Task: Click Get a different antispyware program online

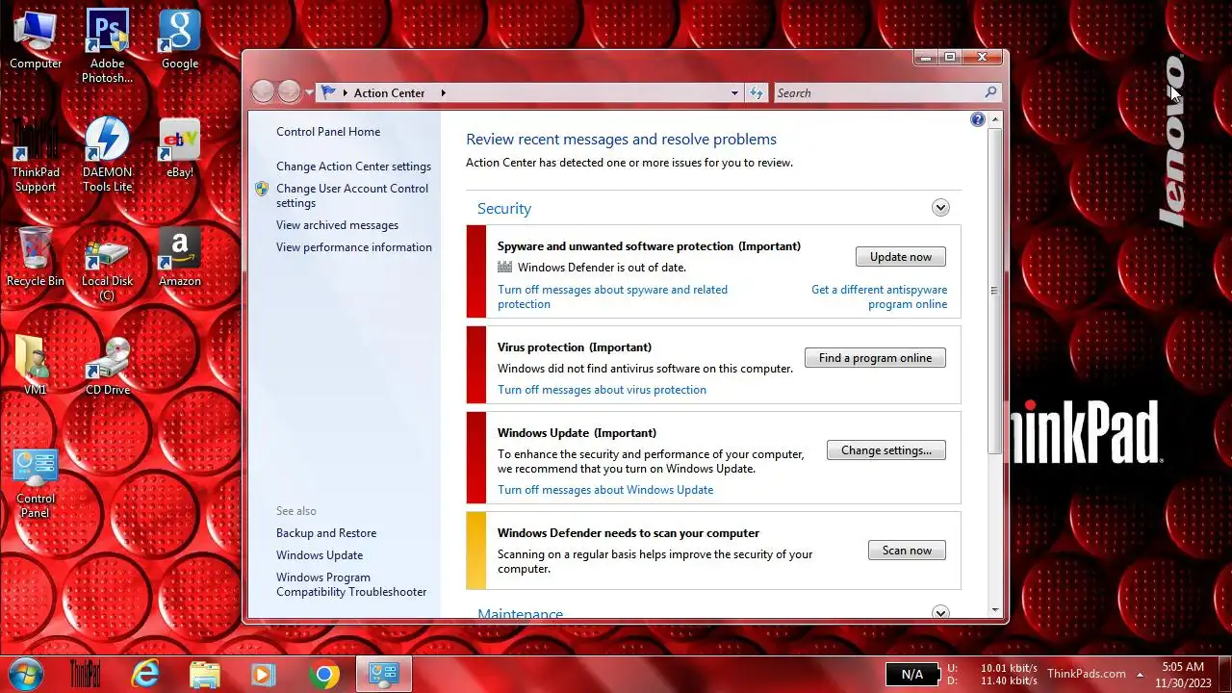Action: point(879,296)
